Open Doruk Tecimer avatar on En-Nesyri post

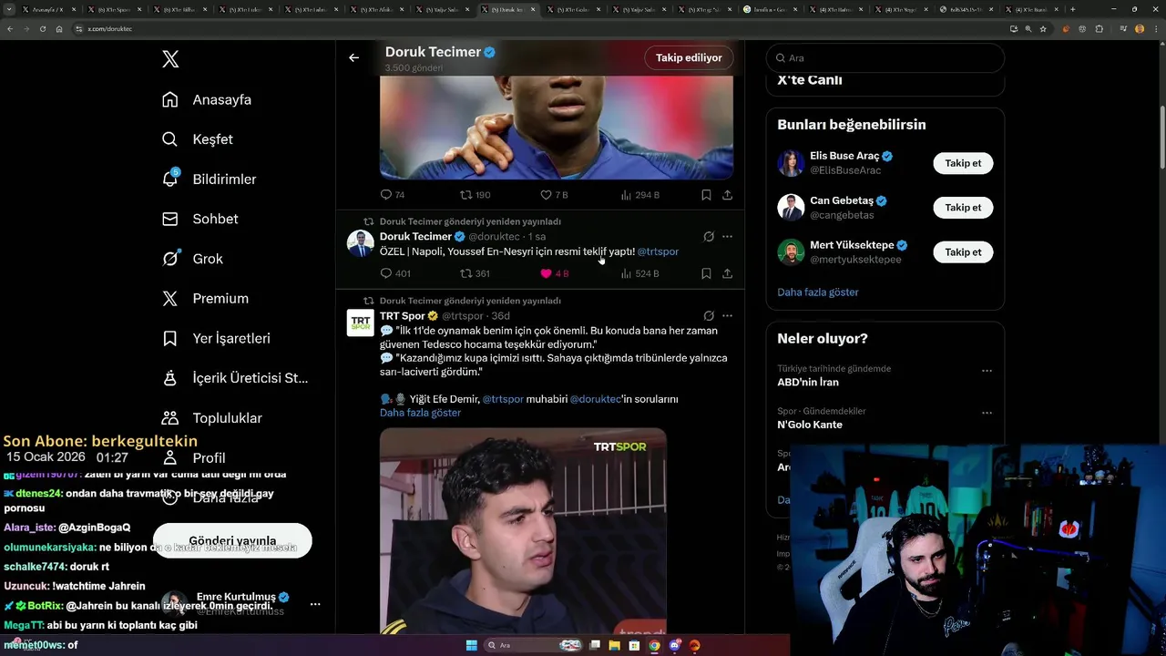coord(361,243)
